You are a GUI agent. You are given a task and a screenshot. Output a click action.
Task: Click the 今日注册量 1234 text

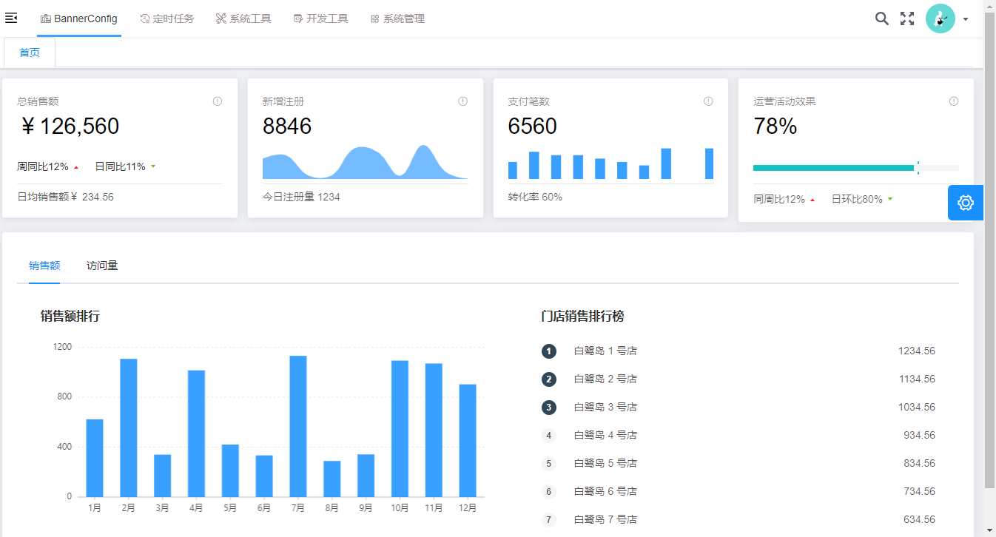pos(302,197)
